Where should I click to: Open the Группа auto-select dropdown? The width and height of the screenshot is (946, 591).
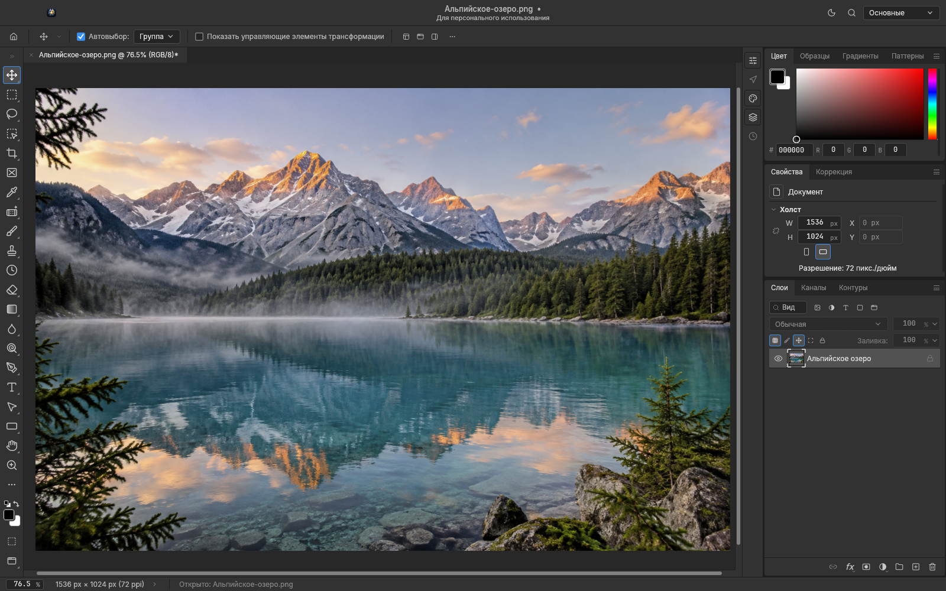[157, 37]
